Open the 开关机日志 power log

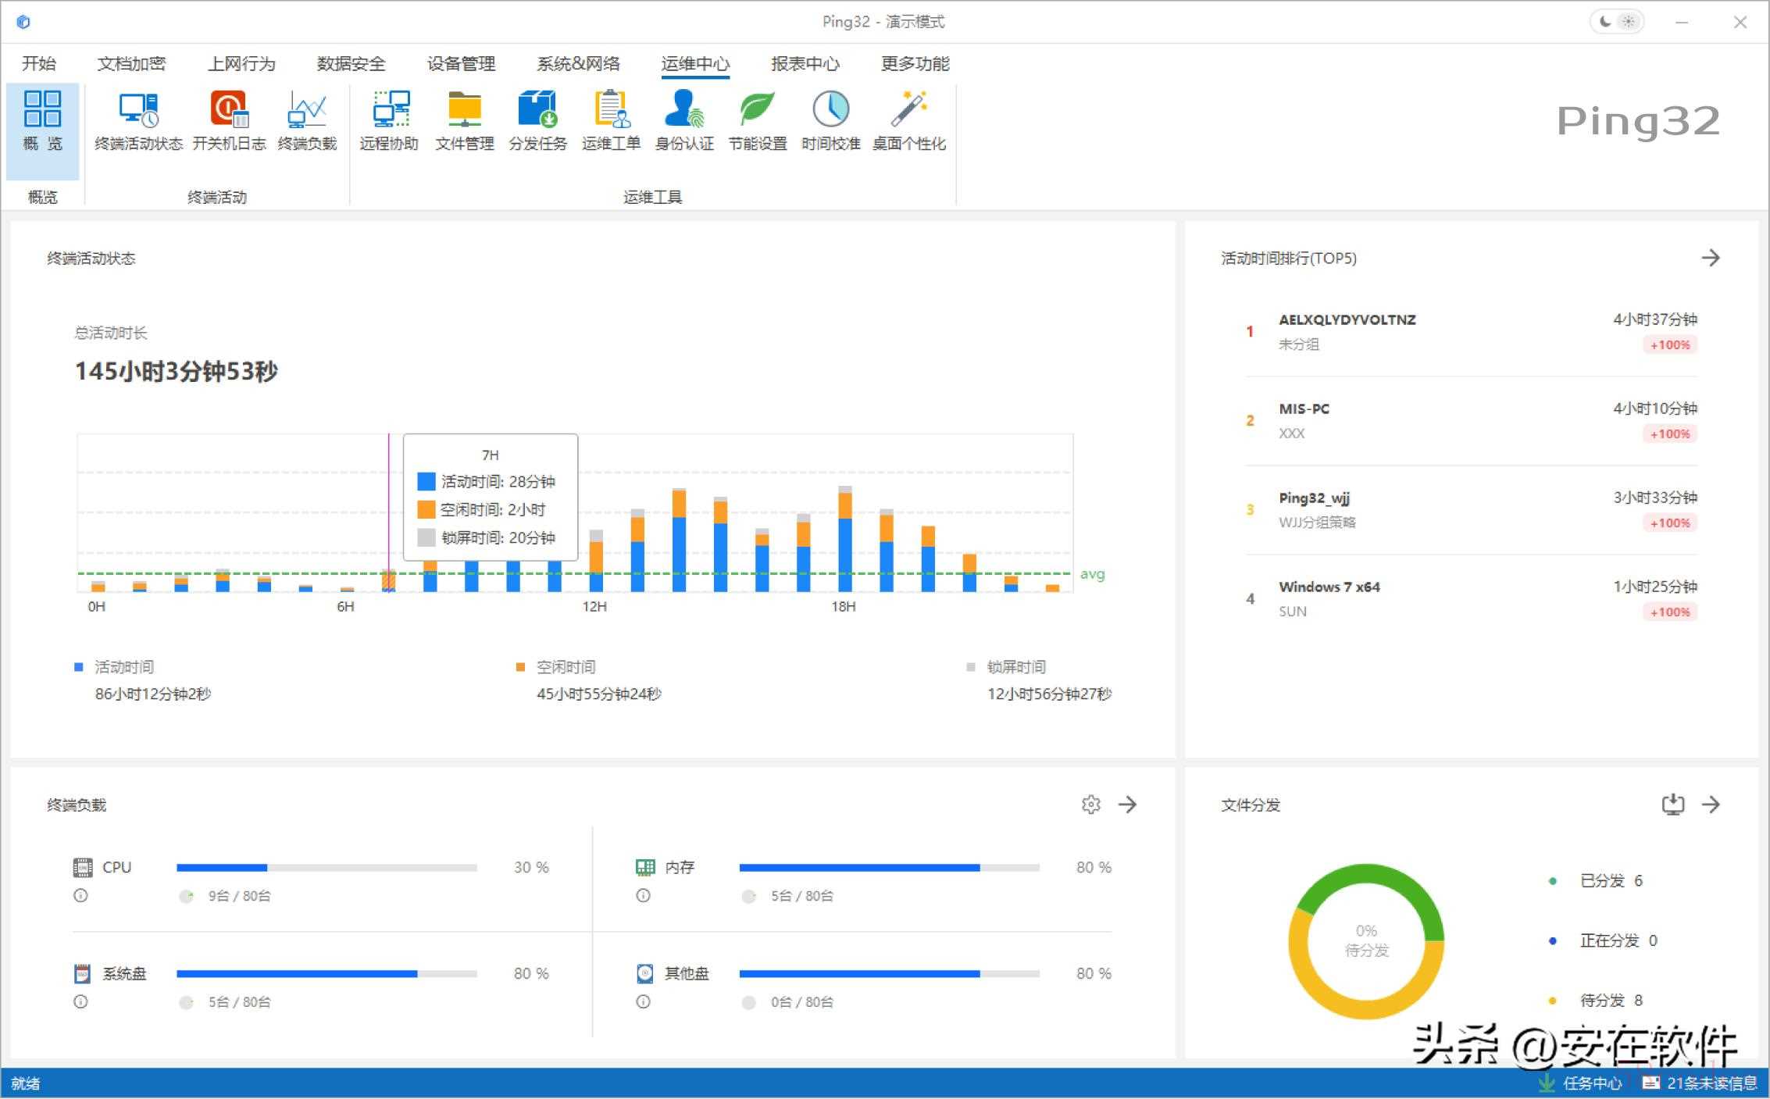pyautogui.click(x=229, y=121)
